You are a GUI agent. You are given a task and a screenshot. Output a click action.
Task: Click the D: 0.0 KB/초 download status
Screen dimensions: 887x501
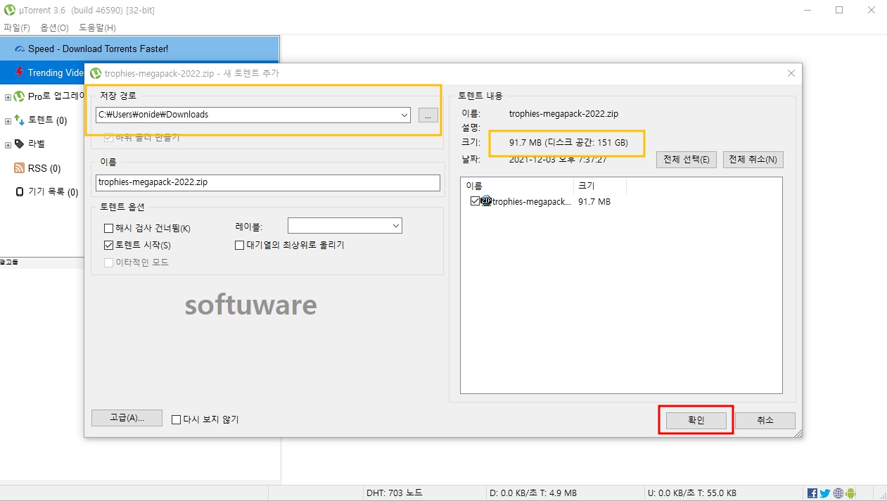click(533, 493)
